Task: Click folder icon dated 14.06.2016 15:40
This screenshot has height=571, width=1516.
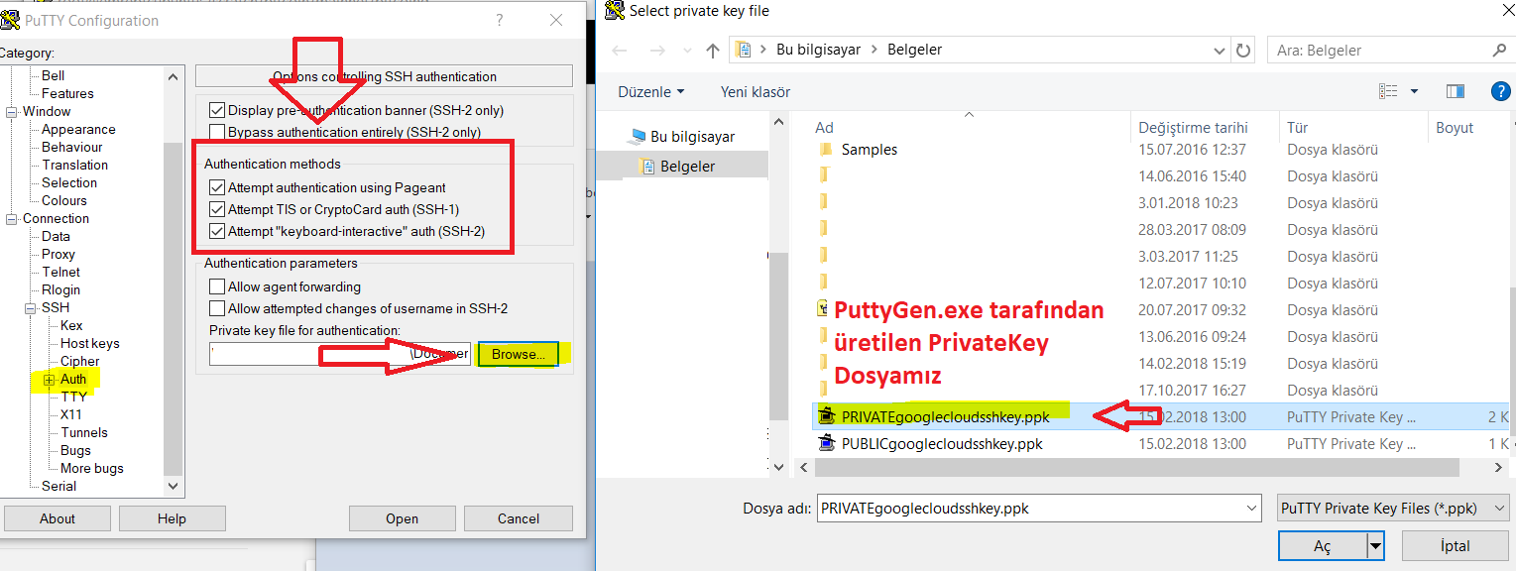Action: (825, 176)
